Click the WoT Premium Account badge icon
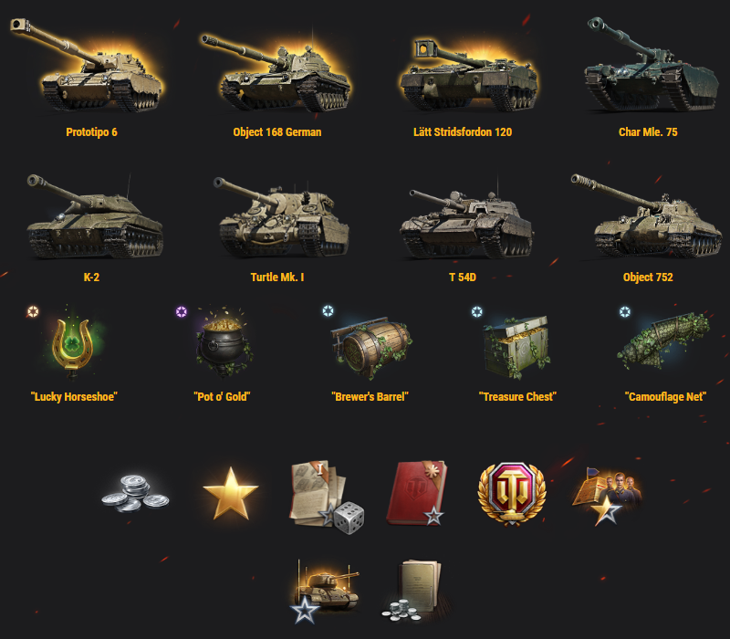The height and width of the screenshot is (639, 730). pos(512,494)
